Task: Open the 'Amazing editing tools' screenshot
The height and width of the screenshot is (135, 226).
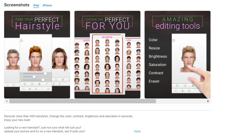Action: click(177, 55)
